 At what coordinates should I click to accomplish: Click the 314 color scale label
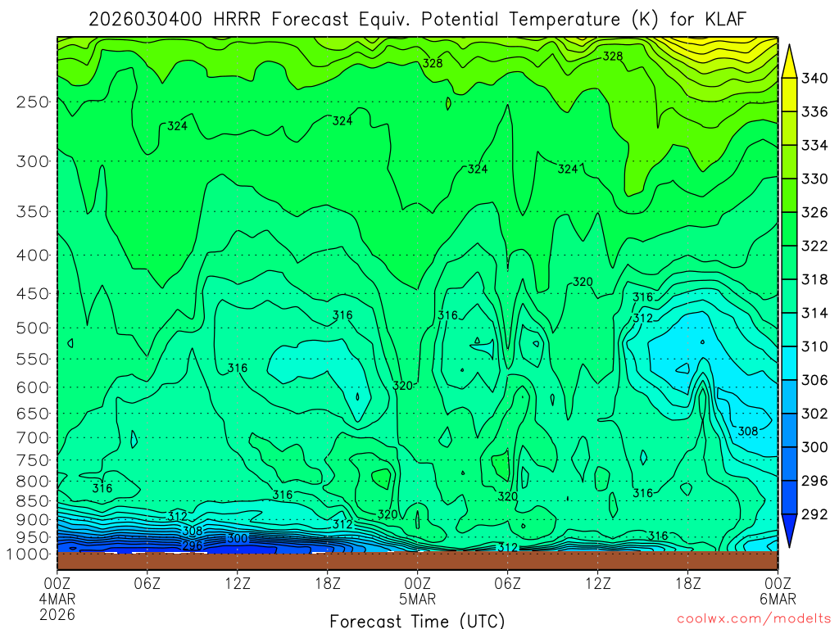coord(814,313)
